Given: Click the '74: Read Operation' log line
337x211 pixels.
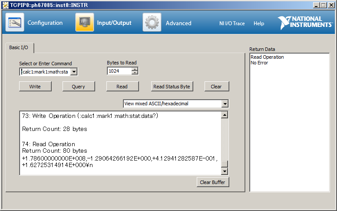Looking at the screenshot, I should pos(49,144).
